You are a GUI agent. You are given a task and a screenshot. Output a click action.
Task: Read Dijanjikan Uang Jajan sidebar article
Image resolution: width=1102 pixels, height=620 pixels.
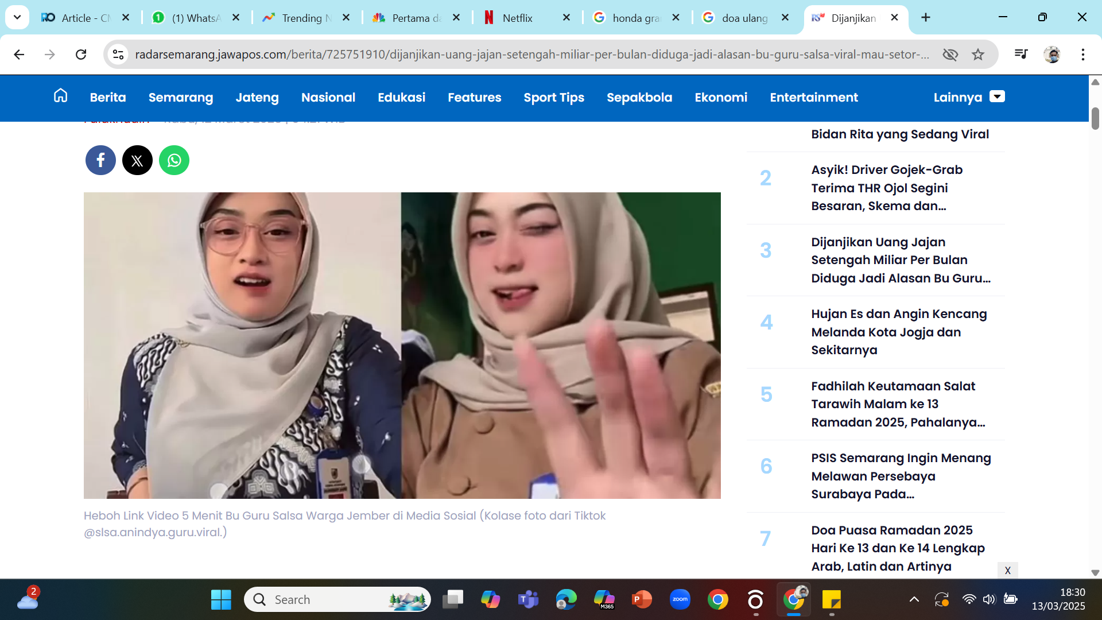(901, 260)
